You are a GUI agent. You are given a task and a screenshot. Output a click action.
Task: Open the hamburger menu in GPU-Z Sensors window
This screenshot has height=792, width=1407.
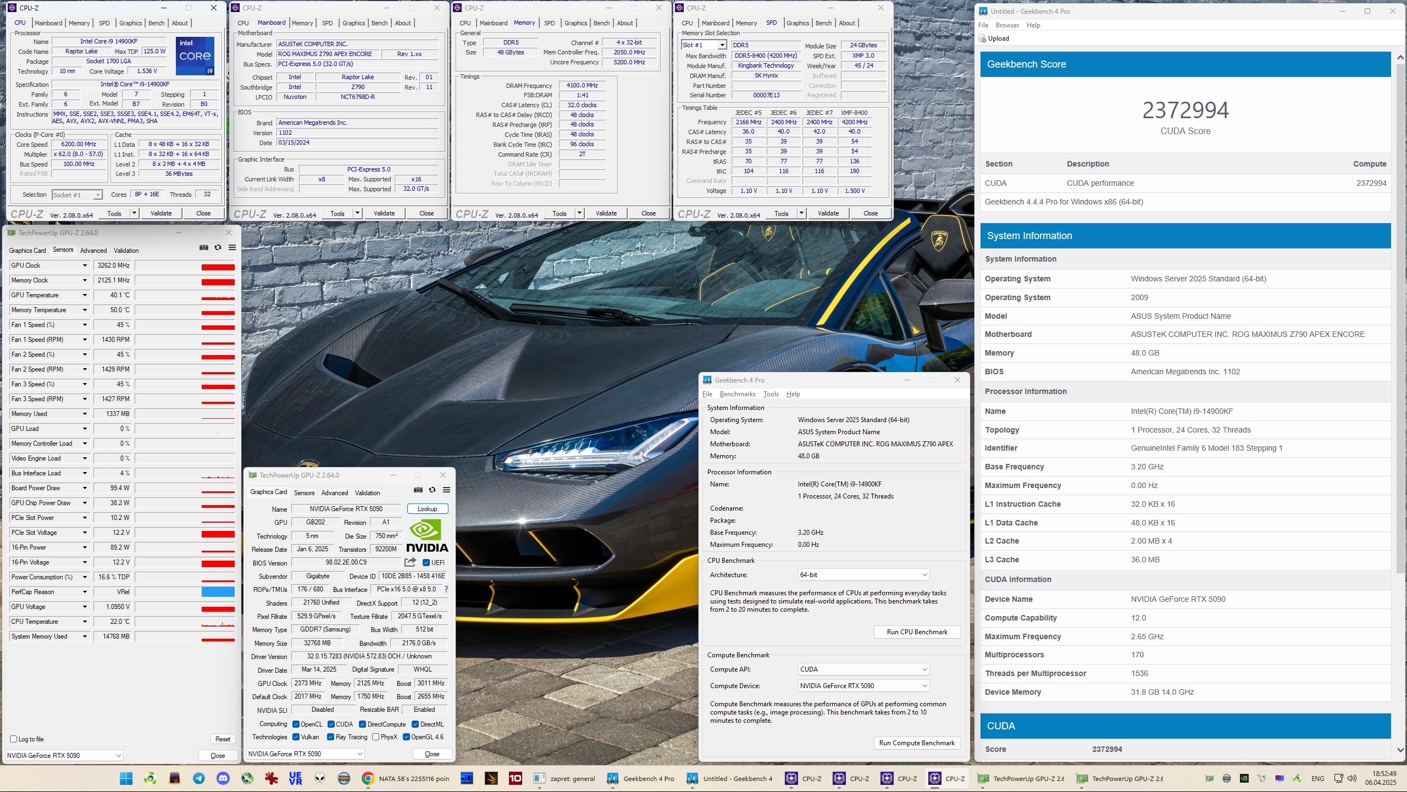tap(232, 247)
